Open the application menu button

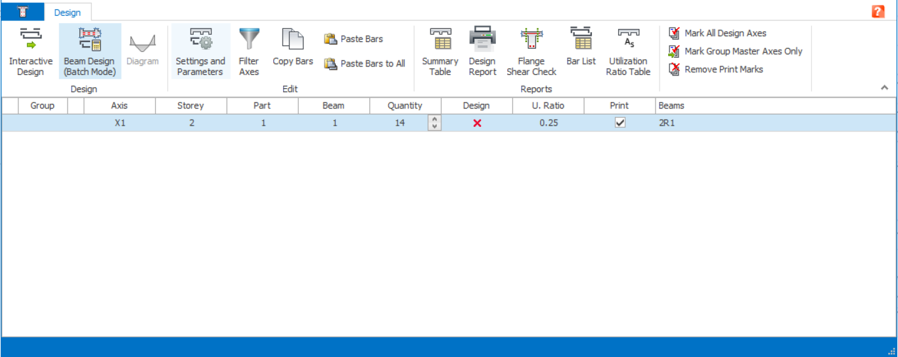coord(22,12)
